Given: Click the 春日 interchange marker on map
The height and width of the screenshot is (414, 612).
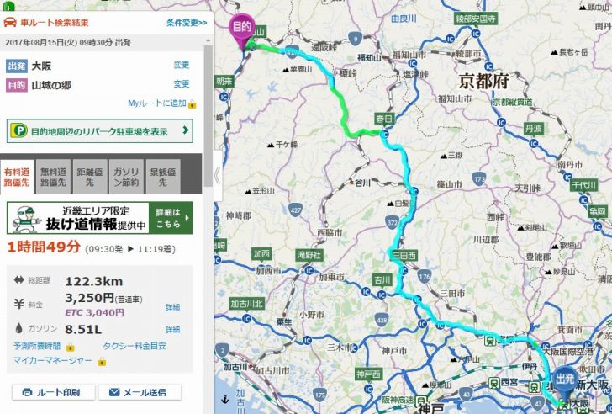Looking at the screenshot, I should click(384, 119).
